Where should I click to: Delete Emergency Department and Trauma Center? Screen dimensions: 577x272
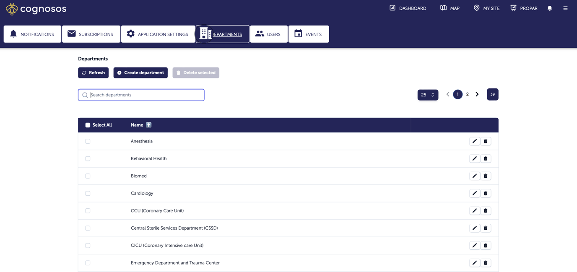[486, 263]
